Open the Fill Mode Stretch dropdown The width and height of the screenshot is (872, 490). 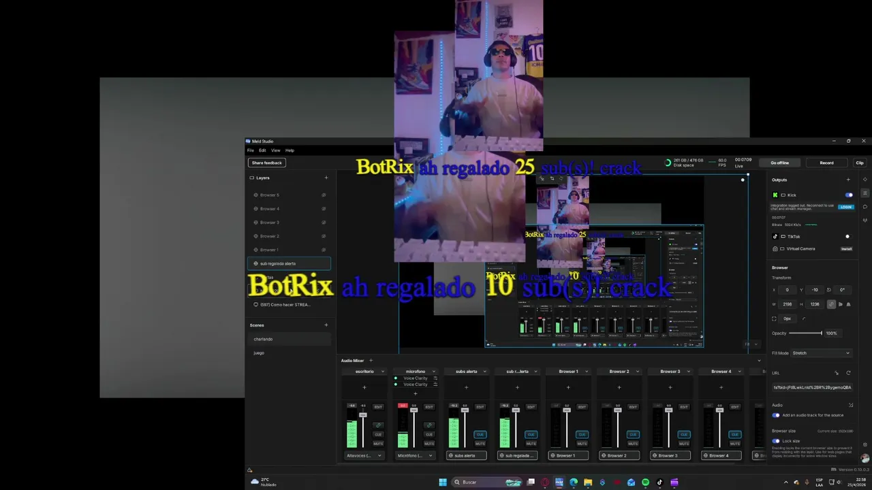coord(821,353)
